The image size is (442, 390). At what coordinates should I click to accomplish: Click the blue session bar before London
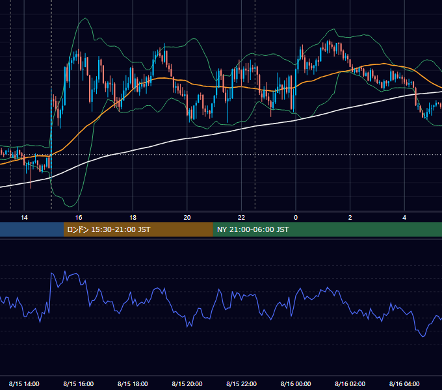click(32, 229)
